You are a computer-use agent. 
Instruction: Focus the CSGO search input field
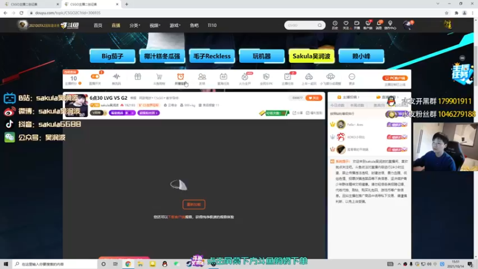301,25
